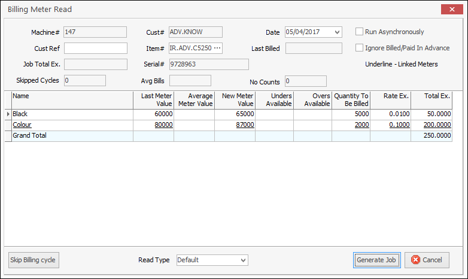Screen dimensions: 468x279
Task: Select the New Meter Value cell for Black
Action: 235,114
